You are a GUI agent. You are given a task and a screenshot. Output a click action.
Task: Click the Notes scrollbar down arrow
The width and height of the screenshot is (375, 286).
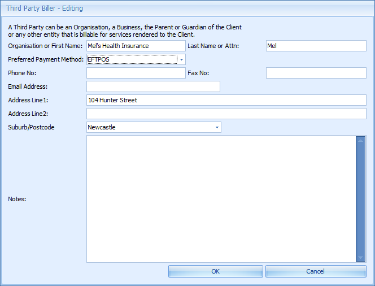[360, 257]
